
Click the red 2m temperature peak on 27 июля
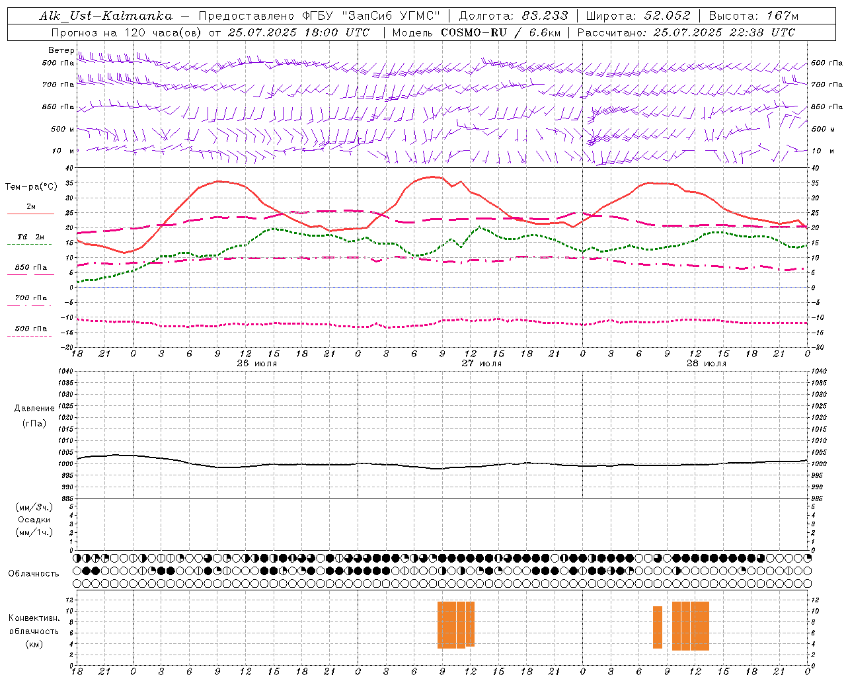(x=433, y=177)
